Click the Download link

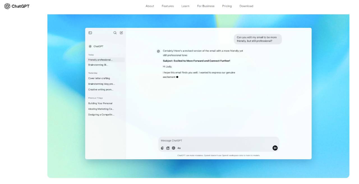[x=246, y=6]
